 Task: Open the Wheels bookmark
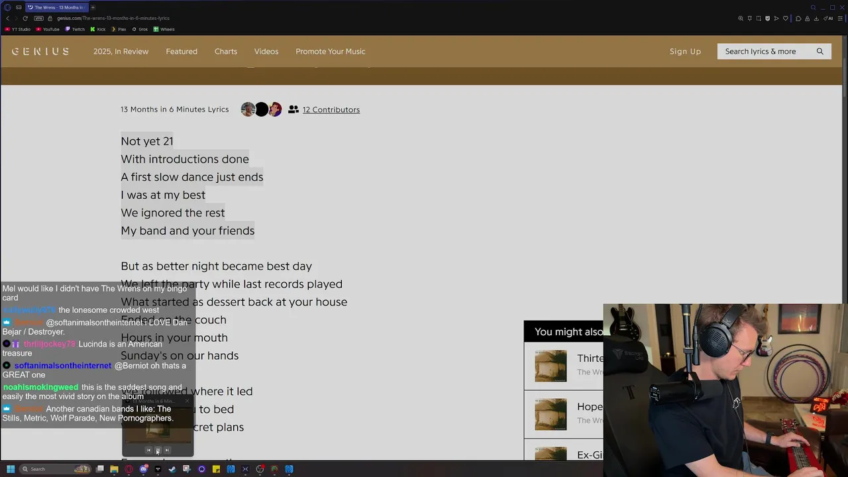(x=164, y=29)
